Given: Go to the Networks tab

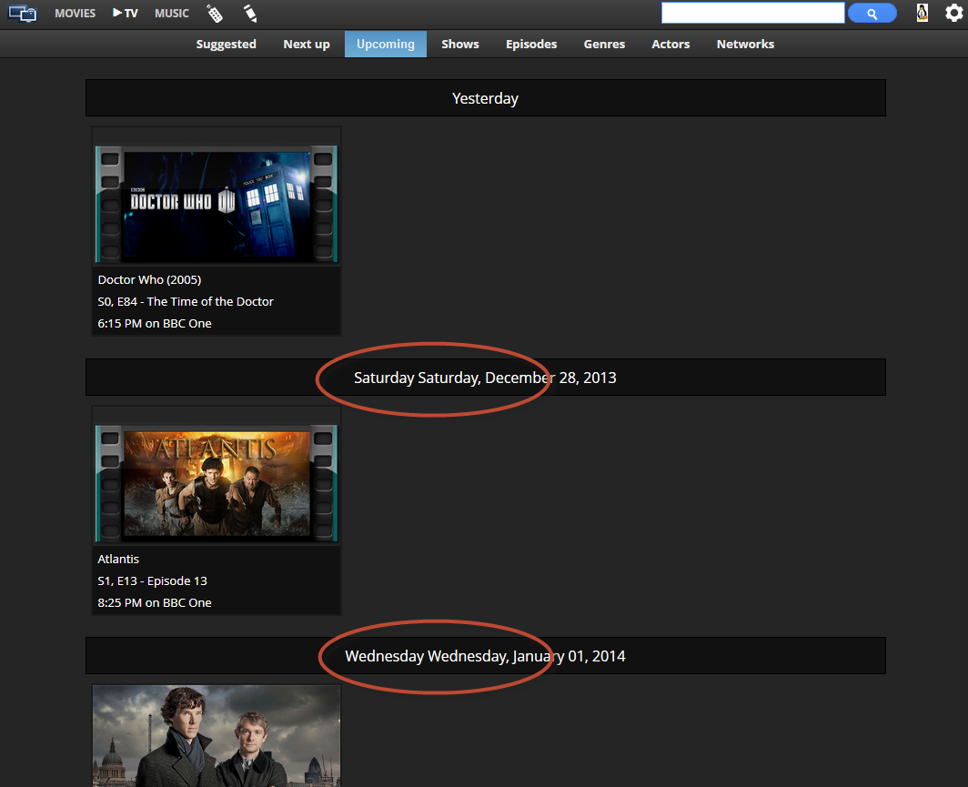Looking at the screenshot, I should pyautogui.click(x=745, y=44).
